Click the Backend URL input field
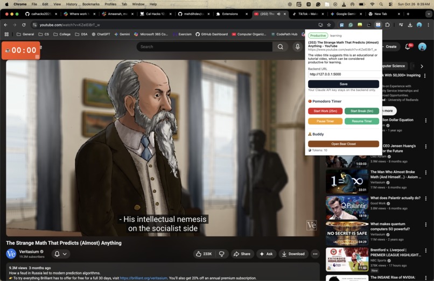This screenshot has height=281, width=434. point(344,74)
